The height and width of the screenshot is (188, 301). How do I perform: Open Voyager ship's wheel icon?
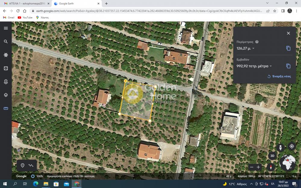click(x=6, y=55)
